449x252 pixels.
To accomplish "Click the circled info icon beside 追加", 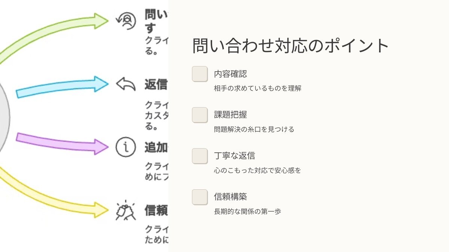I will click(x=125, y=147).
